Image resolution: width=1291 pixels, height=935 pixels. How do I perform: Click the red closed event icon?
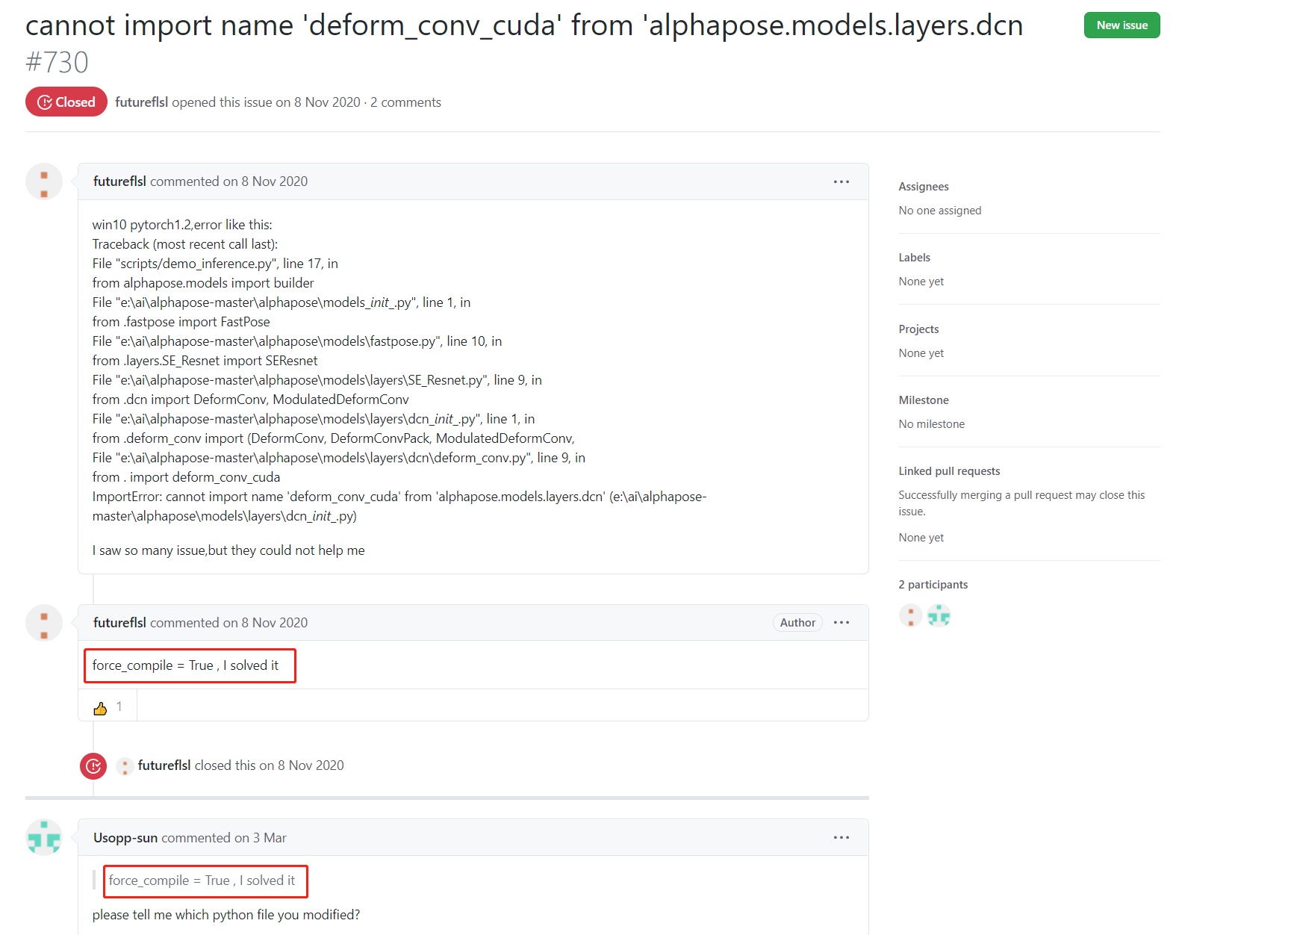(93, 765)
